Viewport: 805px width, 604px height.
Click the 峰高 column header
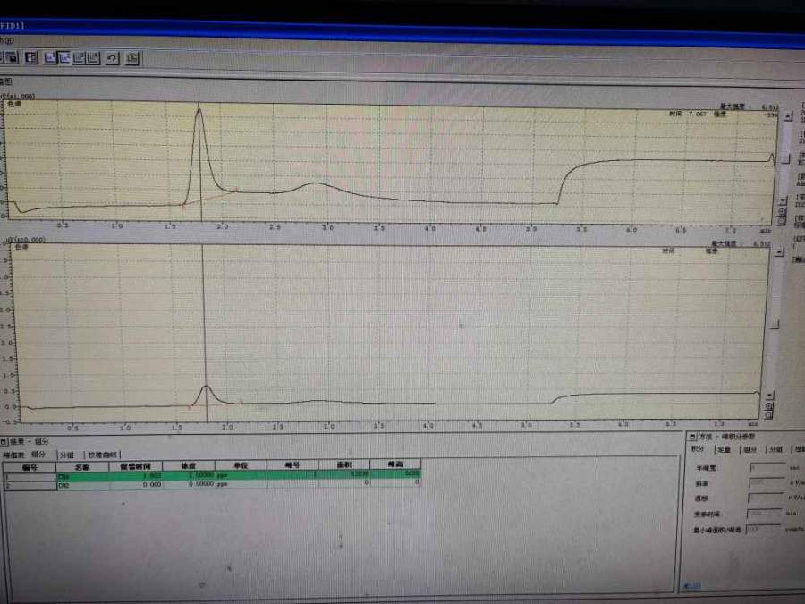[x=395, y=464]
